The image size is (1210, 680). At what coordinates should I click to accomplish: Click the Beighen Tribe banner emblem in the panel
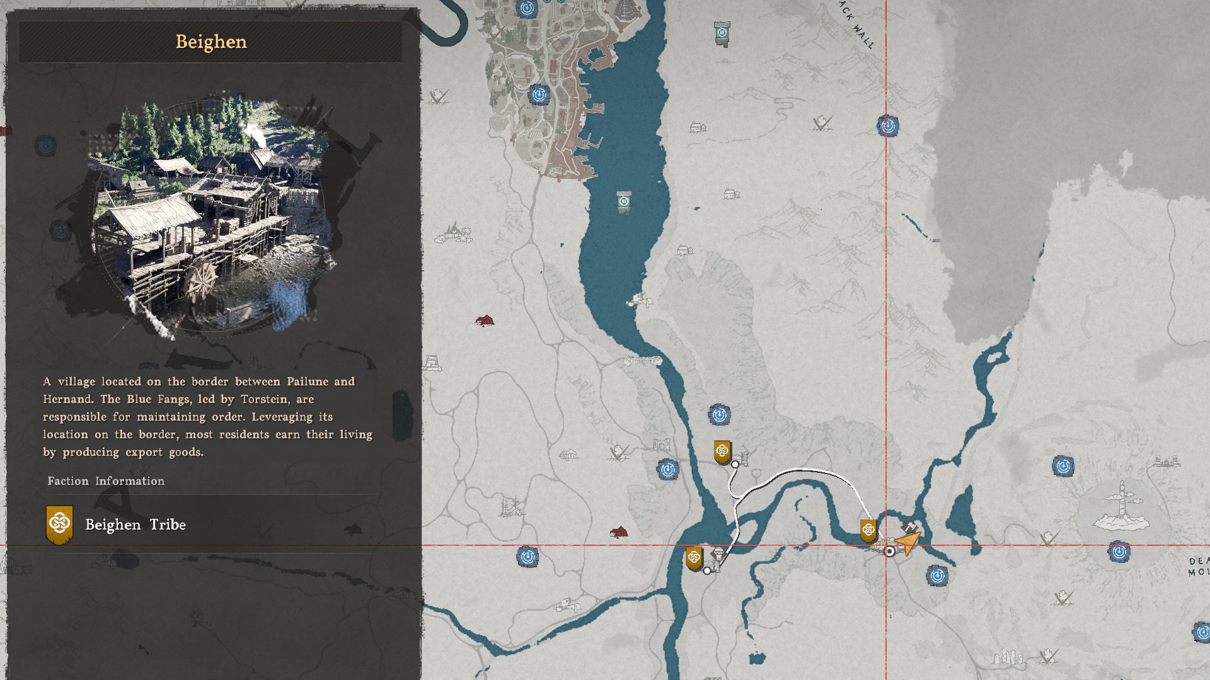click(x=59, y=524)
